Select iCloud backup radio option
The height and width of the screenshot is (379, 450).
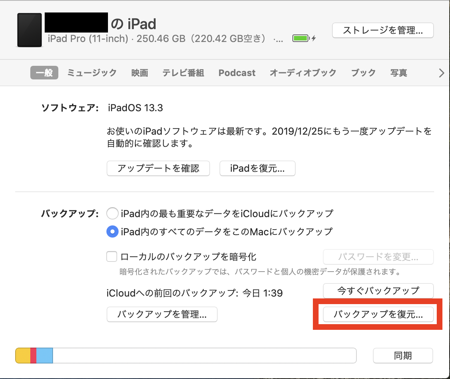coord(112,213)
